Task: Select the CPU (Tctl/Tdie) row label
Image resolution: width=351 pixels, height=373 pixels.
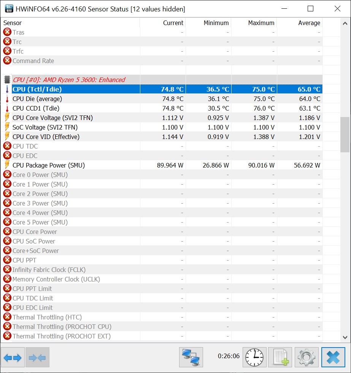Action: point(37,89)
